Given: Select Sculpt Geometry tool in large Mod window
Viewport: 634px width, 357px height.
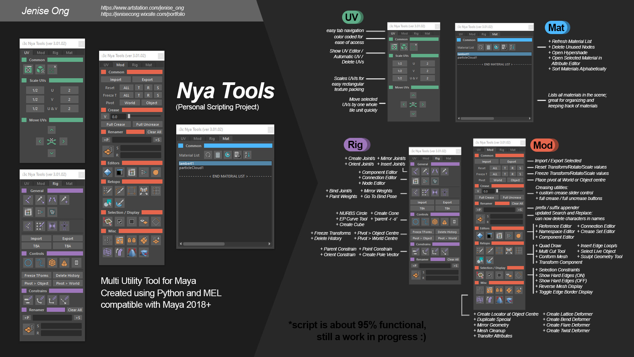Looking at the screenshot, I should [120, 203].
